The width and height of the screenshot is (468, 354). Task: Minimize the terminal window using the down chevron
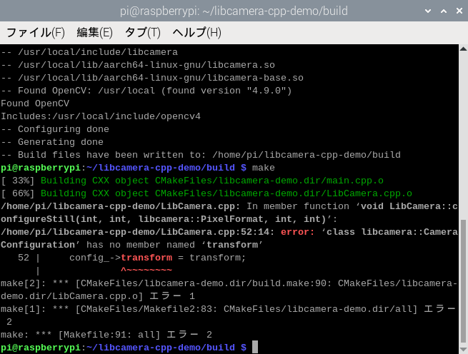click(x=428, y=11)
